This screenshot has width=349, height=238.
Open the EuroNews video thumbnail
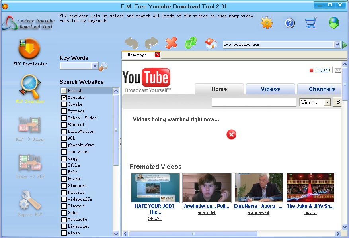258,188
